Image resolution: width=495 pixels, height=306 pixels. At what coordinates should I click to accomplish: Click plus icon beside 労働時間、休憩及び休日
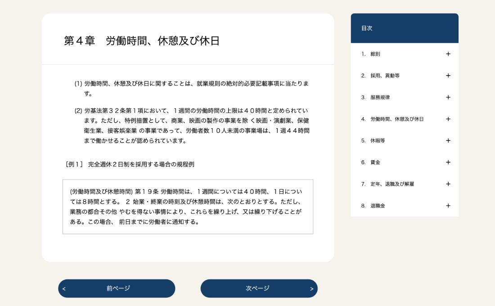(448, 119)
